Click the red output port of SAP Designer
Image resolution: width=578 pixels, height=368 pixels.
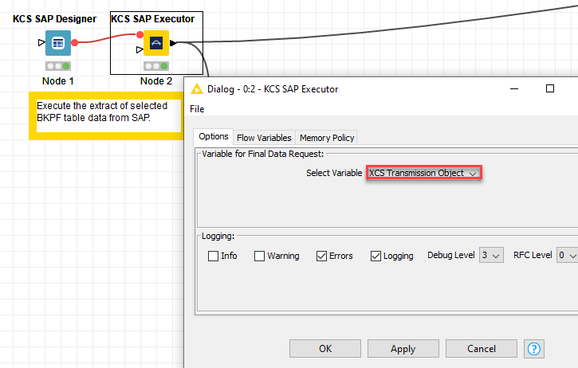pos(75,43)
